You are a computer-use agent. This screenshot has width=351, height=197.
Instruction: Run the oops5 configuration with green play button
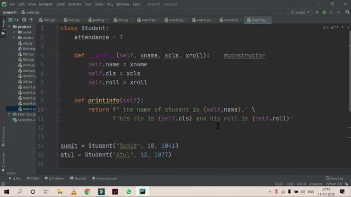click(317, 12)
